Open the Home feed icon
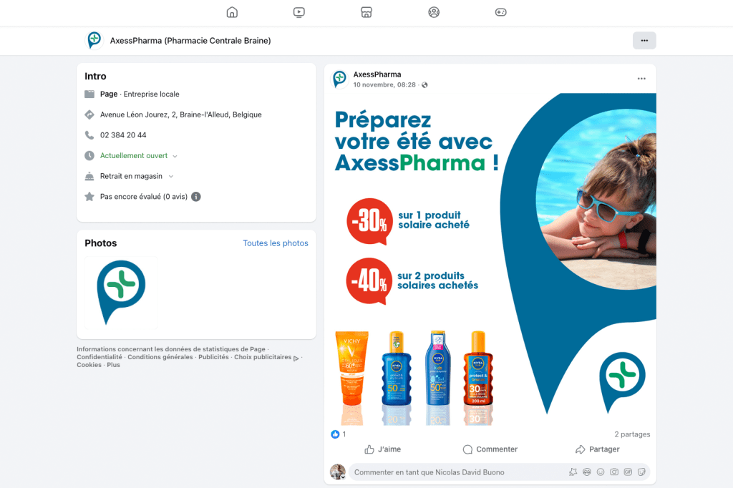This screenshot has width=733, height=488. click(232, 12)
